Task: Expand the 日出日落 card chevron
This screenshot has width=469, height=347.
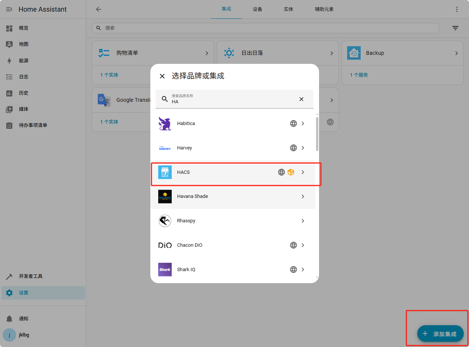Action: [x=332, y=53]
